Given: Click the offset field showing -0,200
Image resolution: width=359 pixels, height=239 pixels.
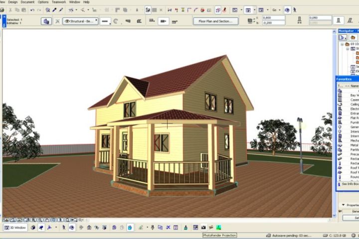Looking at the screenshot, I should [x=274, y=22].
